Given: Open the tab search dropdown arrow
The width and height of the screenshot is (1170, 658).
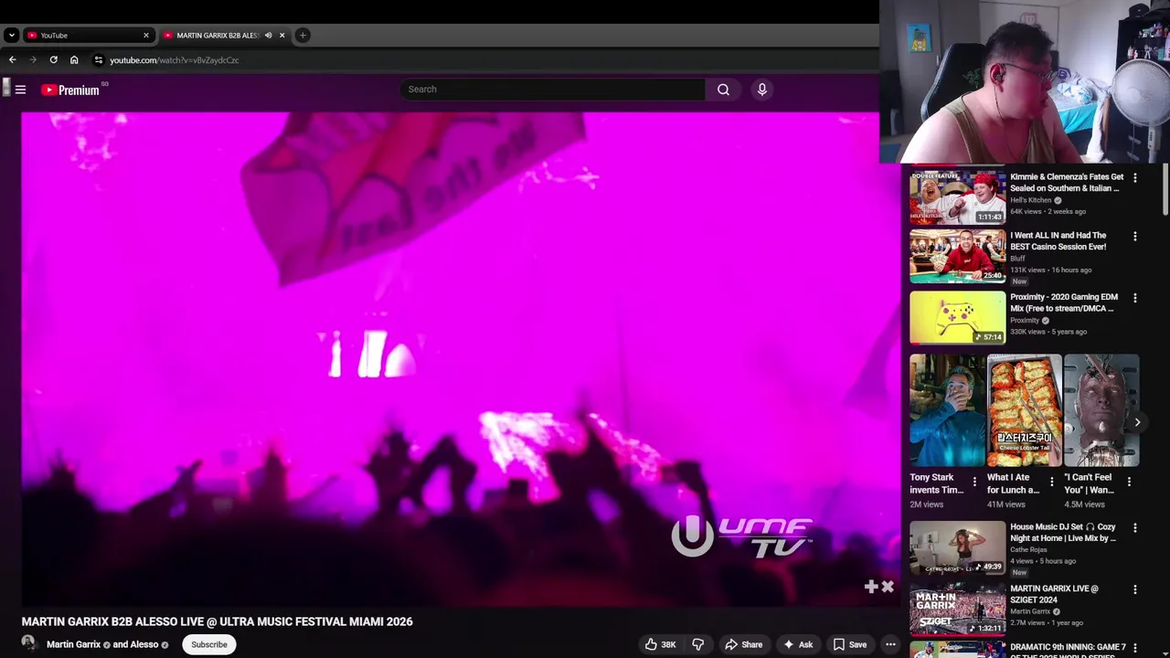Looking at the screenshot, I should click(11, 36).
